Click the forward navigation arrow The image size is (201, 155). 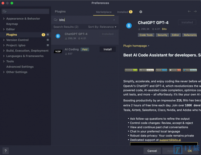tap(195, 11)
